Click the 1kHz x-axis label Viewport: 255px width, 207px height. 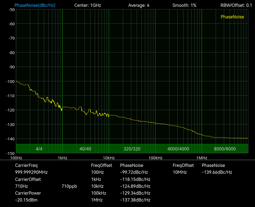coord(63,158)
